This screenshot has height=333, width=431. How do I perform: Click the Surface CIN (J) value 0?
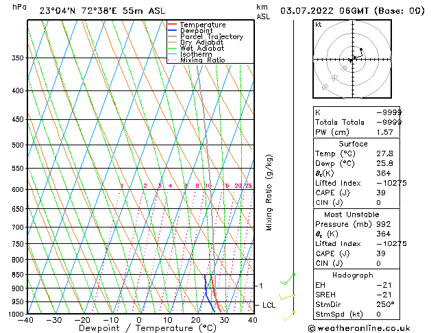tap(379, 203)
